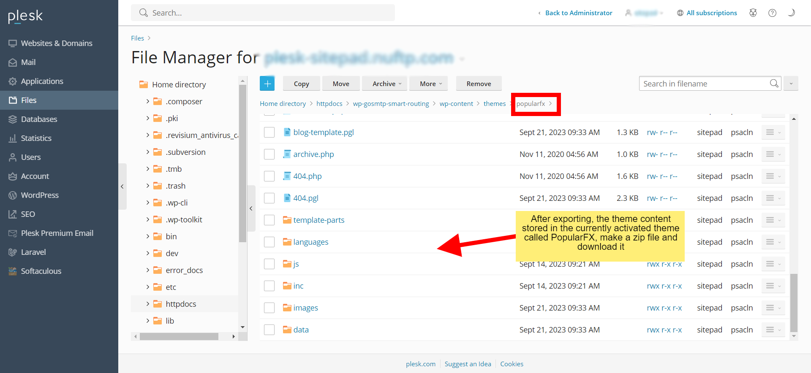Open actions menu for data row
Viewport: 811px width, 373px height.
[773, 330]
